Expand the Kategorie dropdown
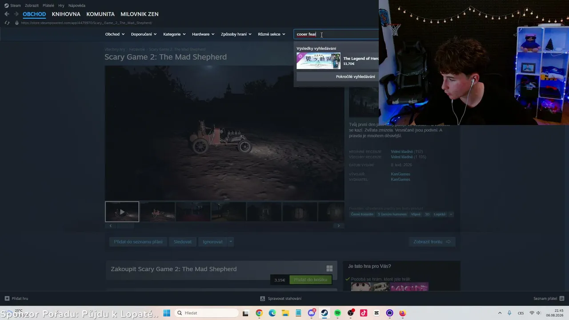 [174, 34]
